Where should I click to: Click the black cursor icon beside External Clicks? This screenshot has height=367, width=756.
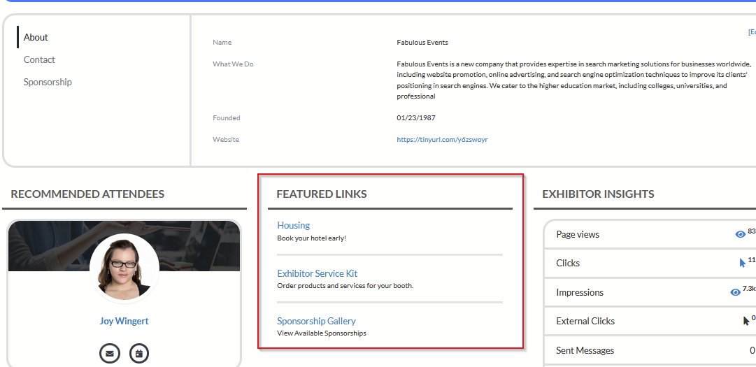click(x=746, y=321)
